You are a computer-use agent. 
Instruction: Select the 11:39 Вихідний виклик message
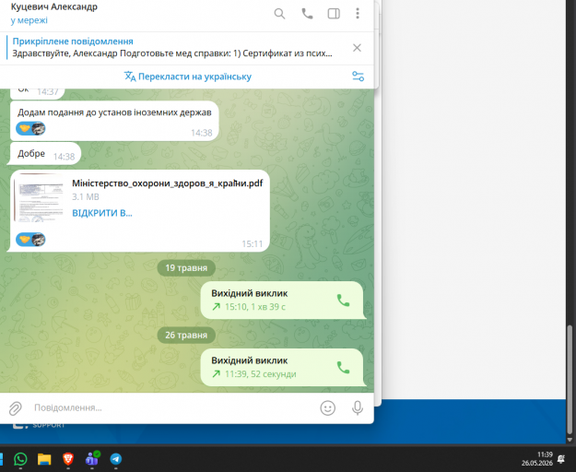pos(282,367)
